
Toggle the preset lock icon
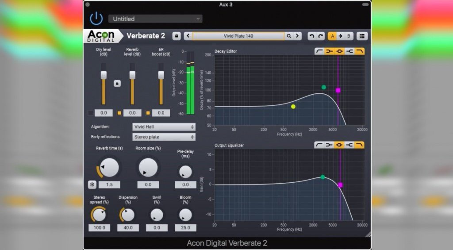click(177, 36)
